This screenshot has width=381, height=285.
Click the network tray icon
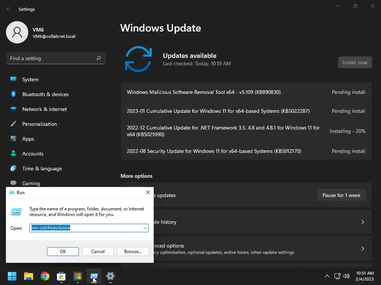(337, 276)
